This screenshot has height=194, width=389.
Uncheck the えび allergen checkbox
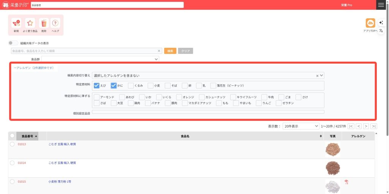pos(96,85)
